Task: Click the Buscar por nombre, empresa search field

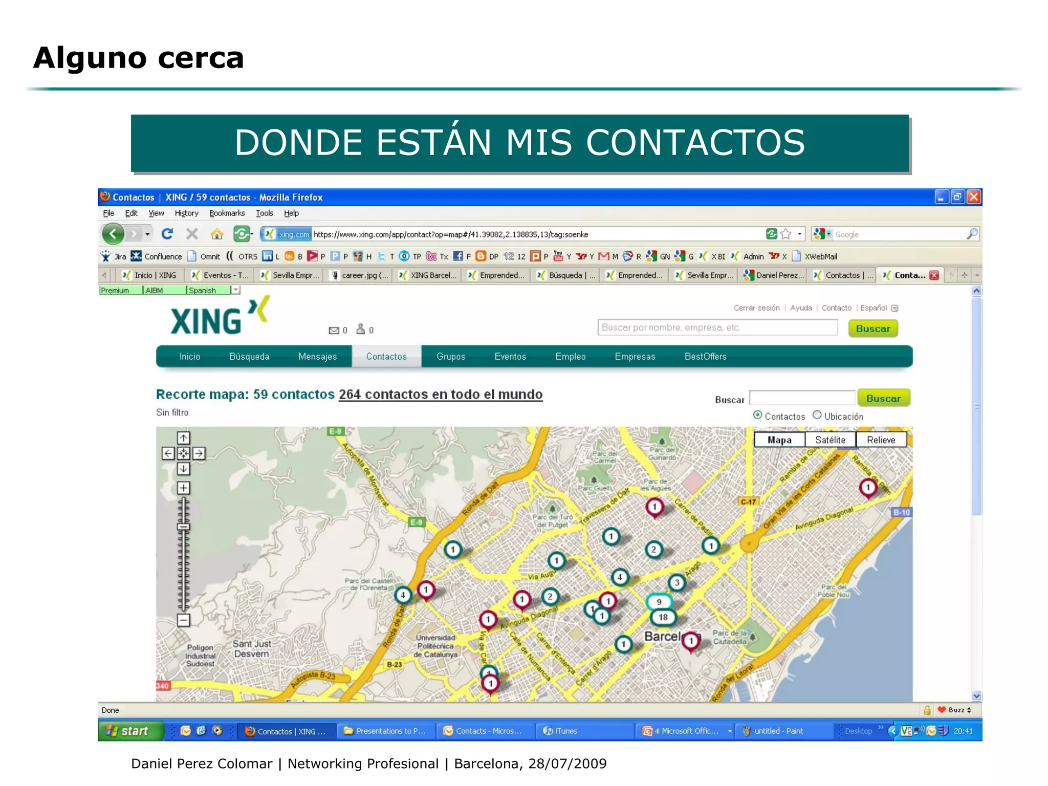Action: click(717, 327)
